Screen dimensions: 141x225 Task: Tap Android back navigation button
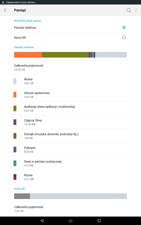coord(42,221)
